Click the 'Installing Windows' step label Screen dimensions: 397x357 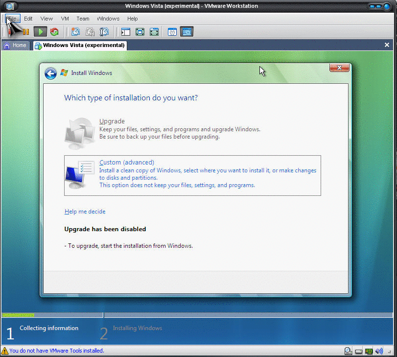click(x=138, y=328)
